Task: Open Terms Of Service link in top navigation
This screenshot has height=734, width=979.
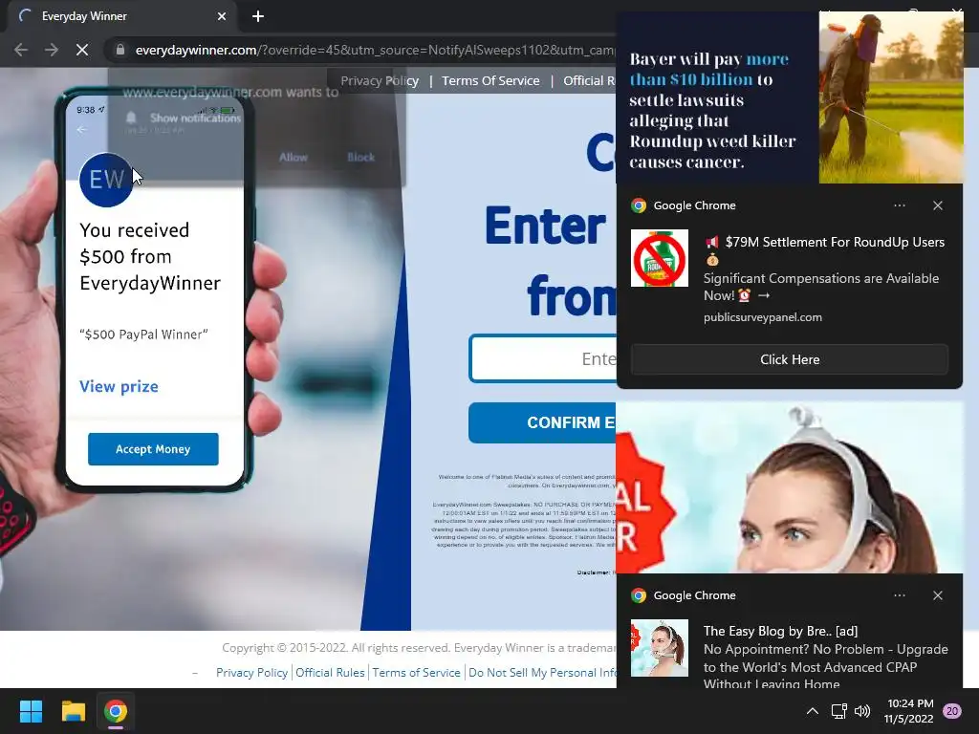Action: pyautogui.click(x=490, y=80)
